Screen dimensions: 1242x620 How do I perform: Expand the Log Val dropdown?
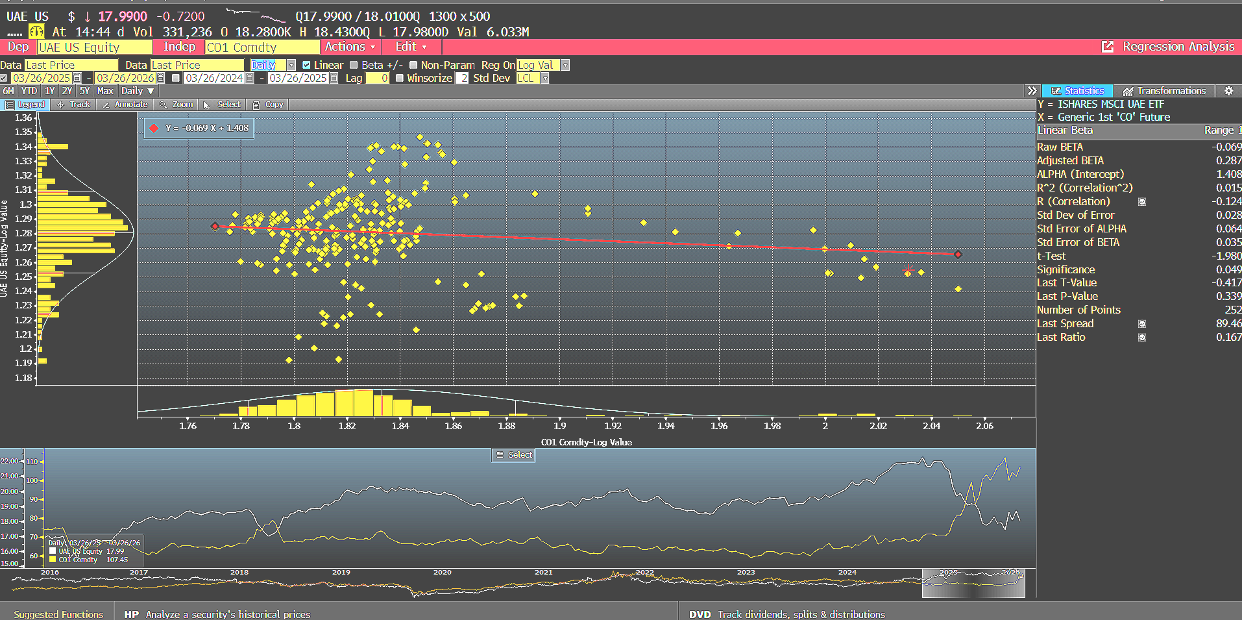point(564,65)
